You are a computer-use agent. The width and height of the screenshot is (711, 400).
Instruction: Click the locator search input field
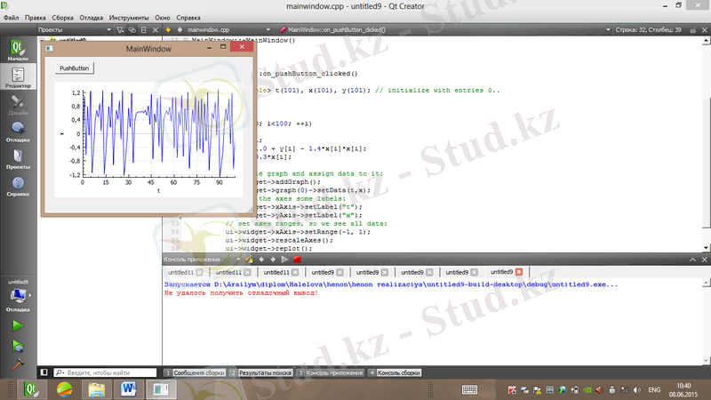pyautogui.click(x=102, y=372)
